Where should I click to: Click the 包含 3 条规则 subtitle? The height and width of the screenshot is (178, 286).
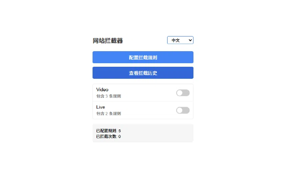point(109,96)
